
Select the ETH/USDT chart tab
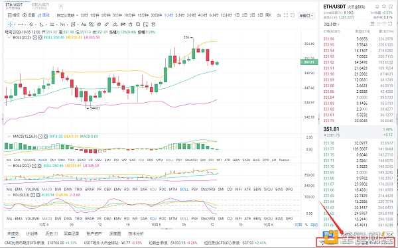[14, 6]
